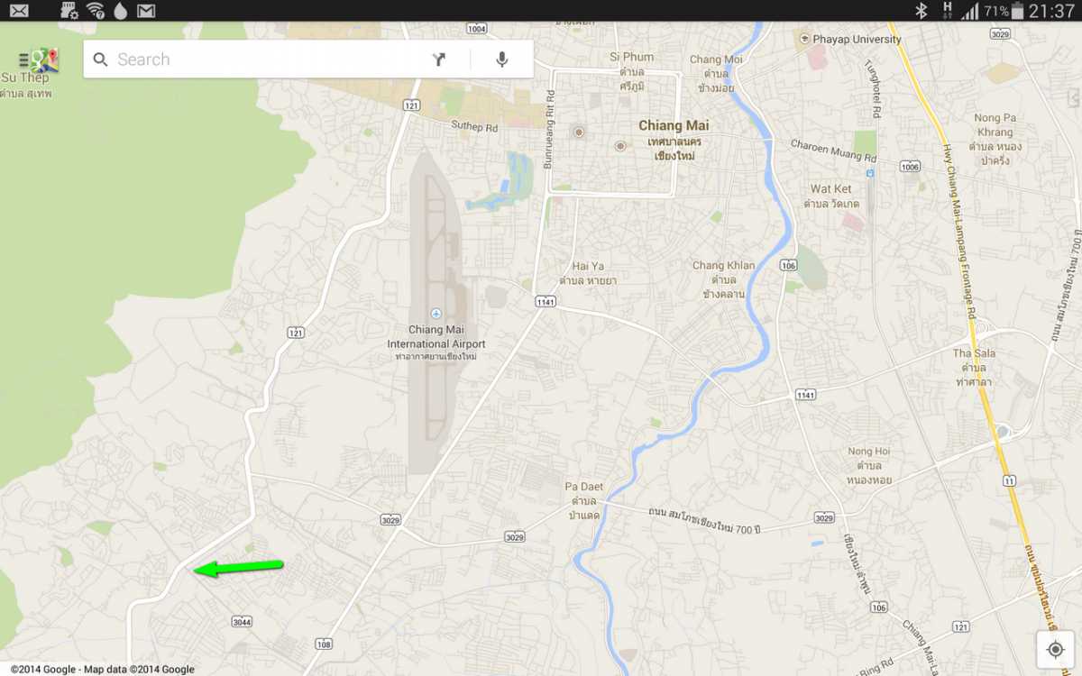Tap the Tha Sala area label
1082x676 pixels.
(974, 353)
